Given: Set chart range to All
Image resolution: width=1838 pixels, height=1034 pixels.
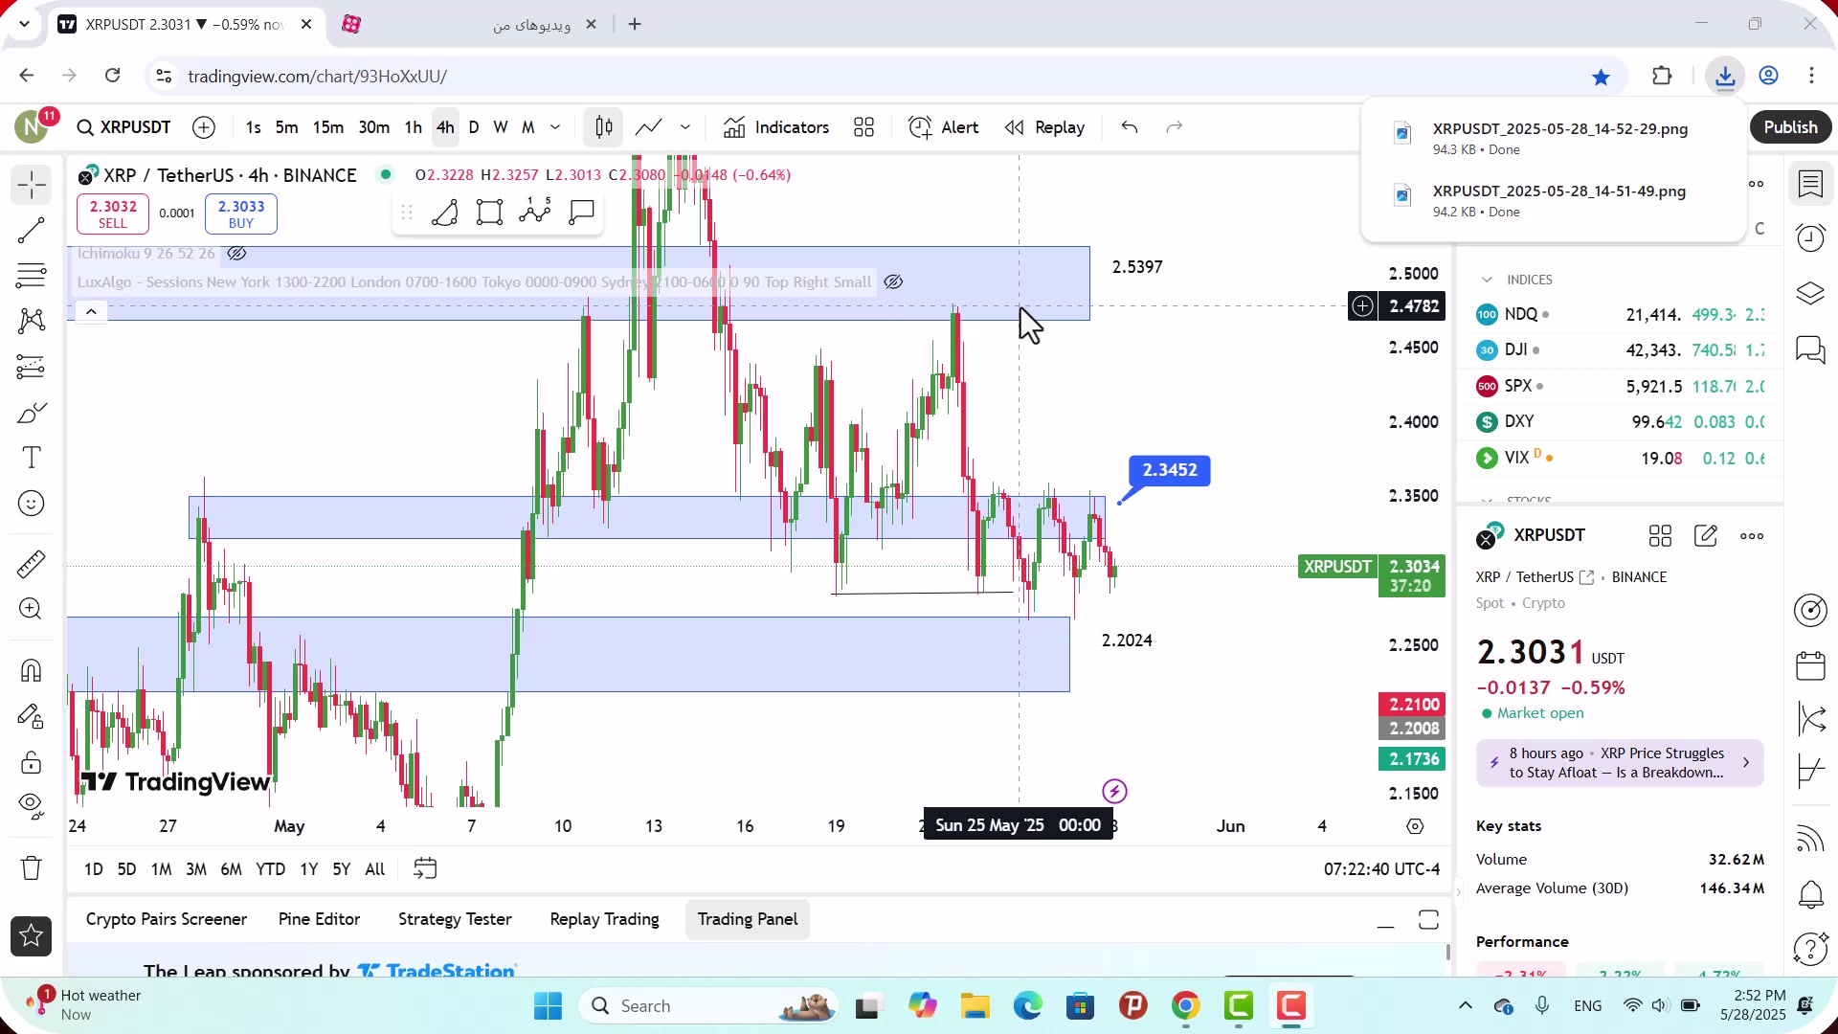Looking at the screenshot, I should click(375, 869).
